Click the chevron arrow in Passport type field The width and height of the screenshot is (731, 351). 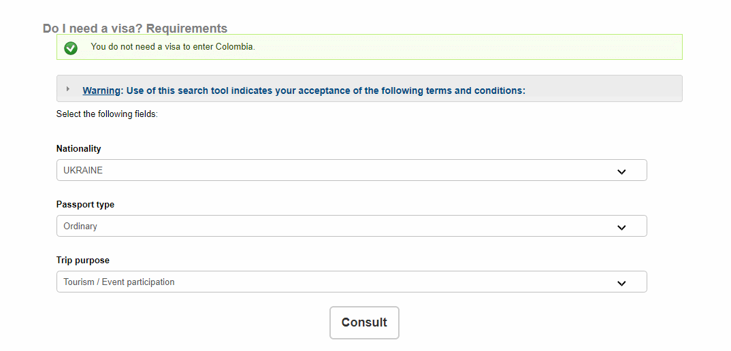point(621,227)
